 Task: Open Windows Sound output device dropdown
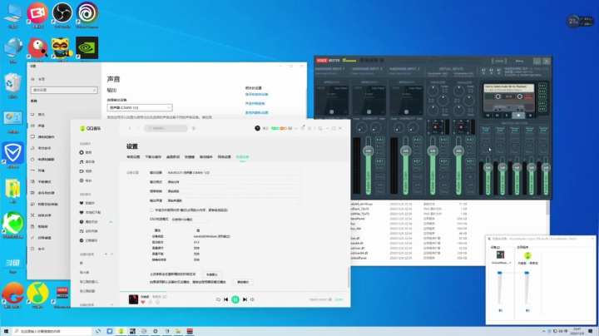pyautogui.click(x=140, y=107)
